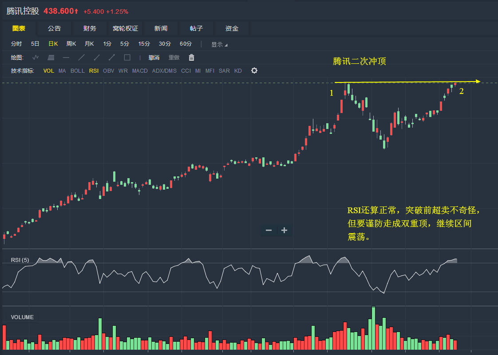Switch to the 图表 tab
498x355 pixels.
click(x=19, y=28)
